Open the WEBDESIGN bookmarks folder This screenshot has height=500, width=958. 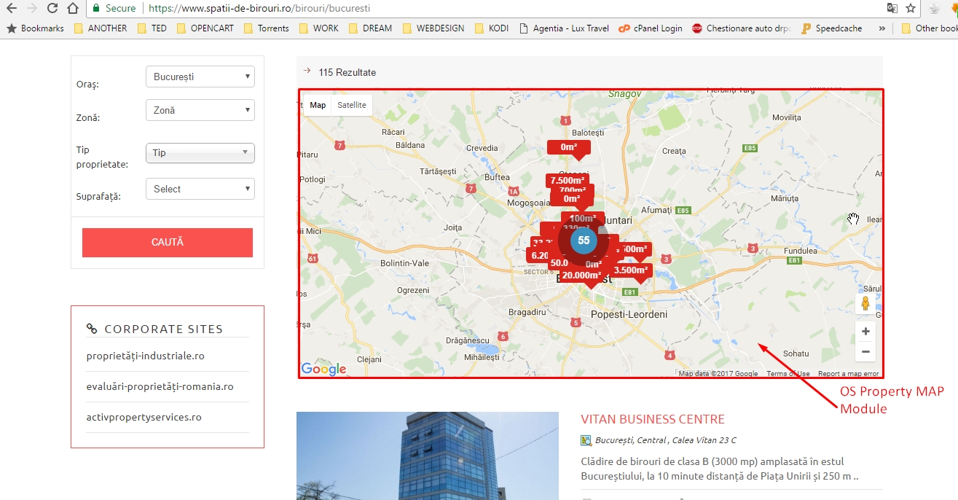click(x=433, y=28)
